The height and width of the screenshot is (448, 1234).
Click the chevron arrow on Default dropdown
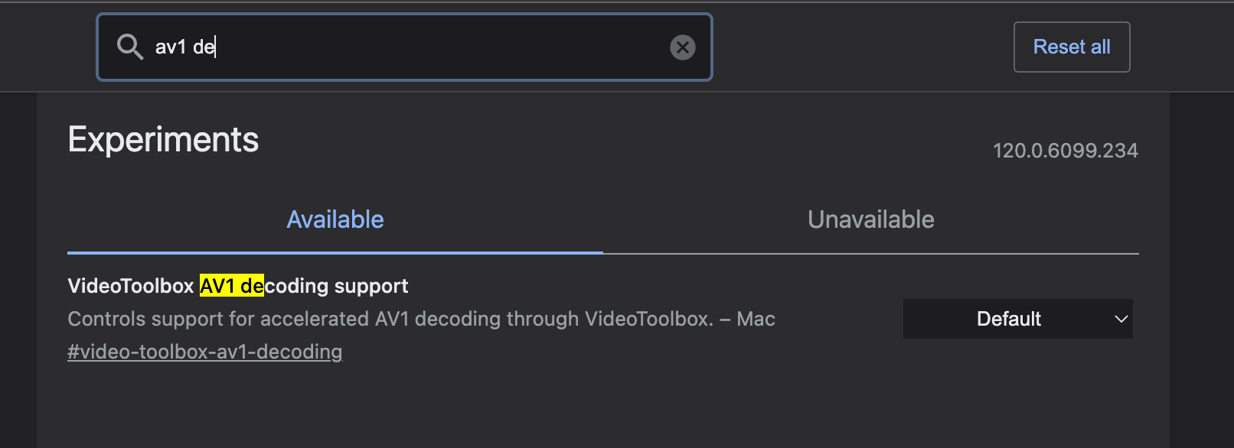click(1121, 319)
